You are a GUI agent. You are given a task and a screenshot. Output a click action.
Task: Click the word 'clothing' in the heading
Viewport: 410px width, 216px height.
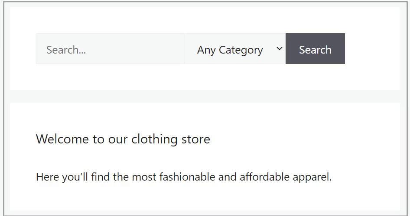pyautogui.click(x=154, y=139)
